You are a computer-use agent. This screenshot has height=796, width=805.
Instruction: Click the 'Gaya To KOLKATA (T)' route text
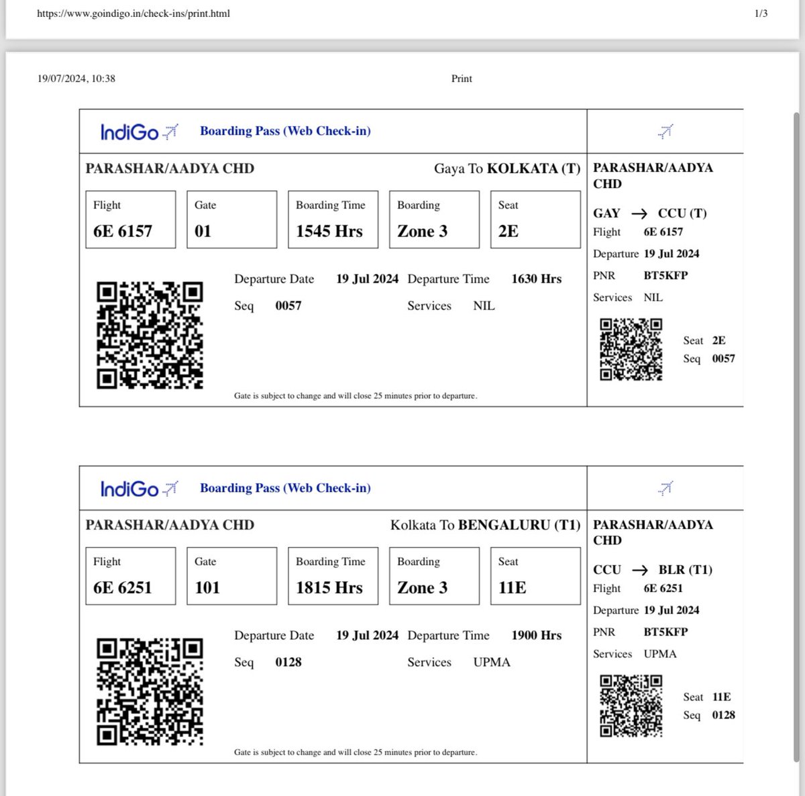pos(507,168)
